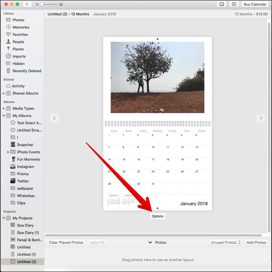272x272 pixels.
Task: Click the calendar settings toolbar icon
Action: tap(234, 4)
